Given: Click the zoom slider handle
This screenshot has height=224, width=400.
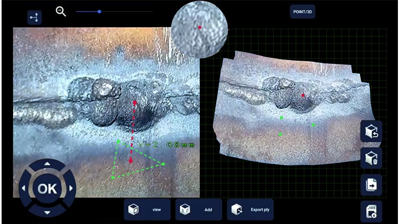Looking at the screenshot, I should [x=99, y=11].
